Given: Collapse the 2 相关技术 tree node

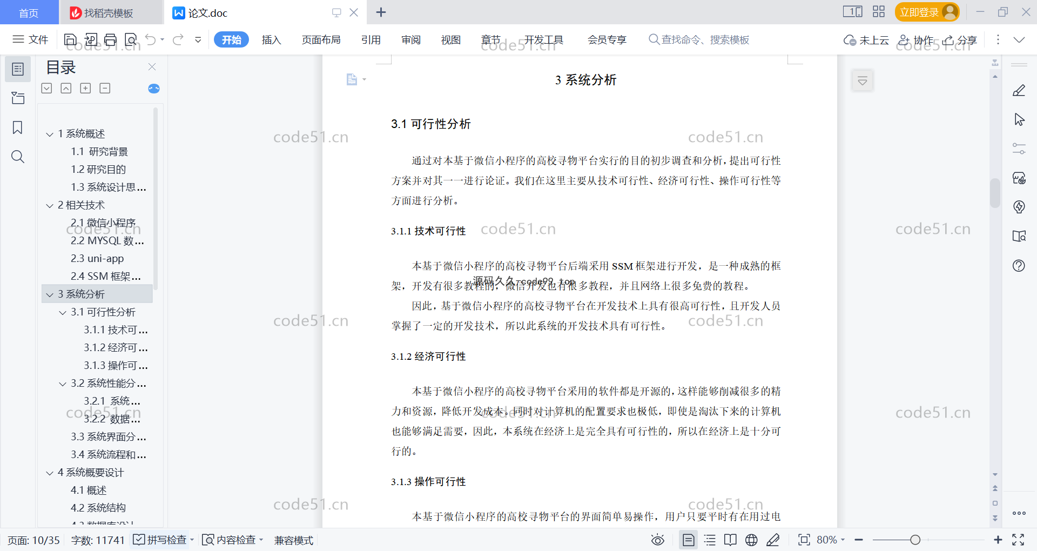Looking at the screenshot, I should (50, 205).
